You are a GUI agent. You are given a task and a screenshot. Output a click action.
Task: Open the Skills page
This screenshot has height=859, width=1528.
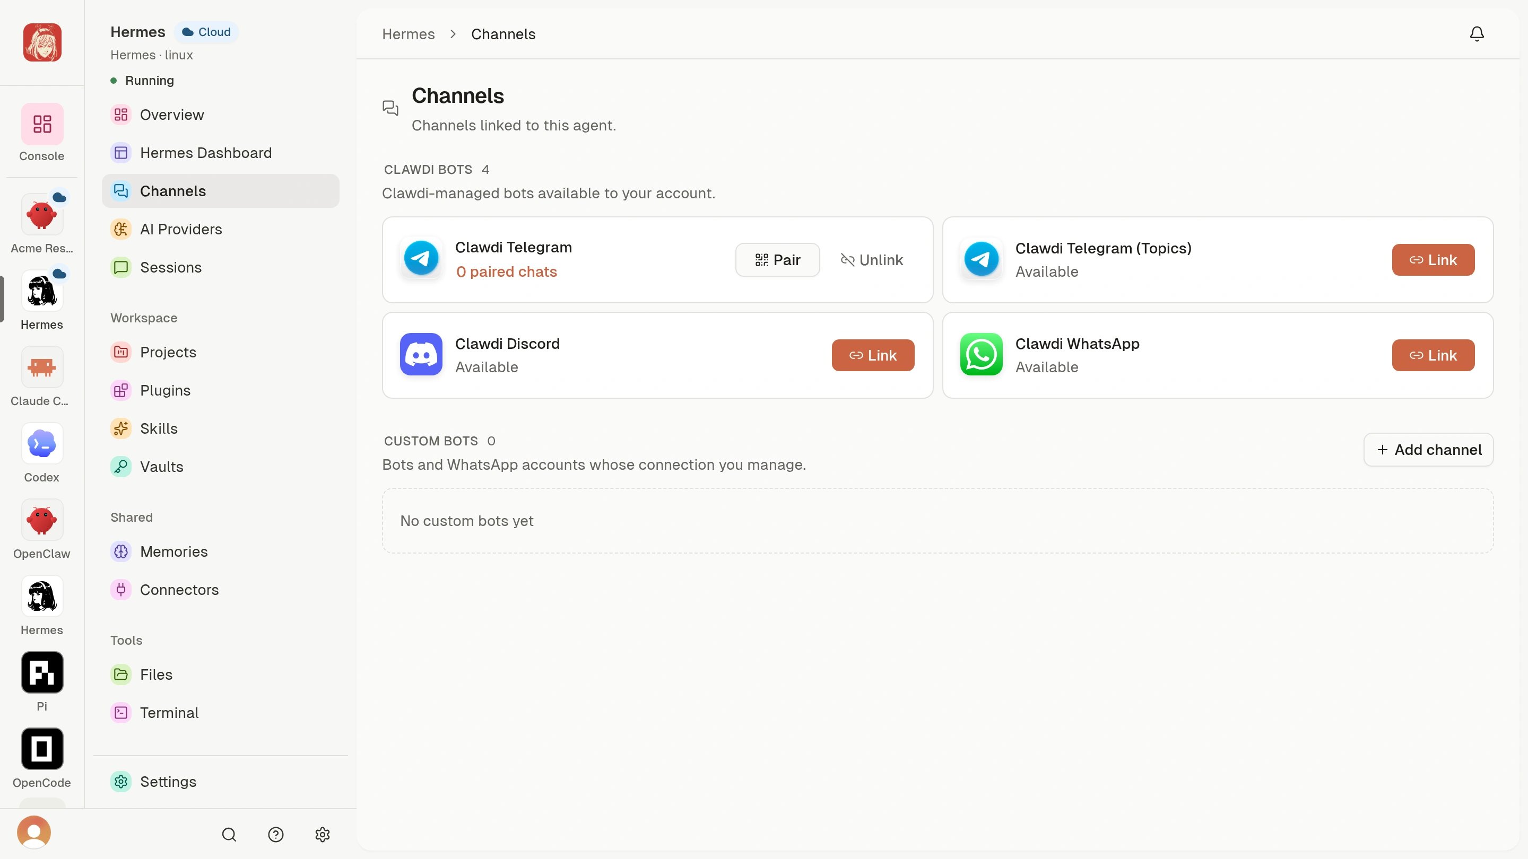click(221, 428)
